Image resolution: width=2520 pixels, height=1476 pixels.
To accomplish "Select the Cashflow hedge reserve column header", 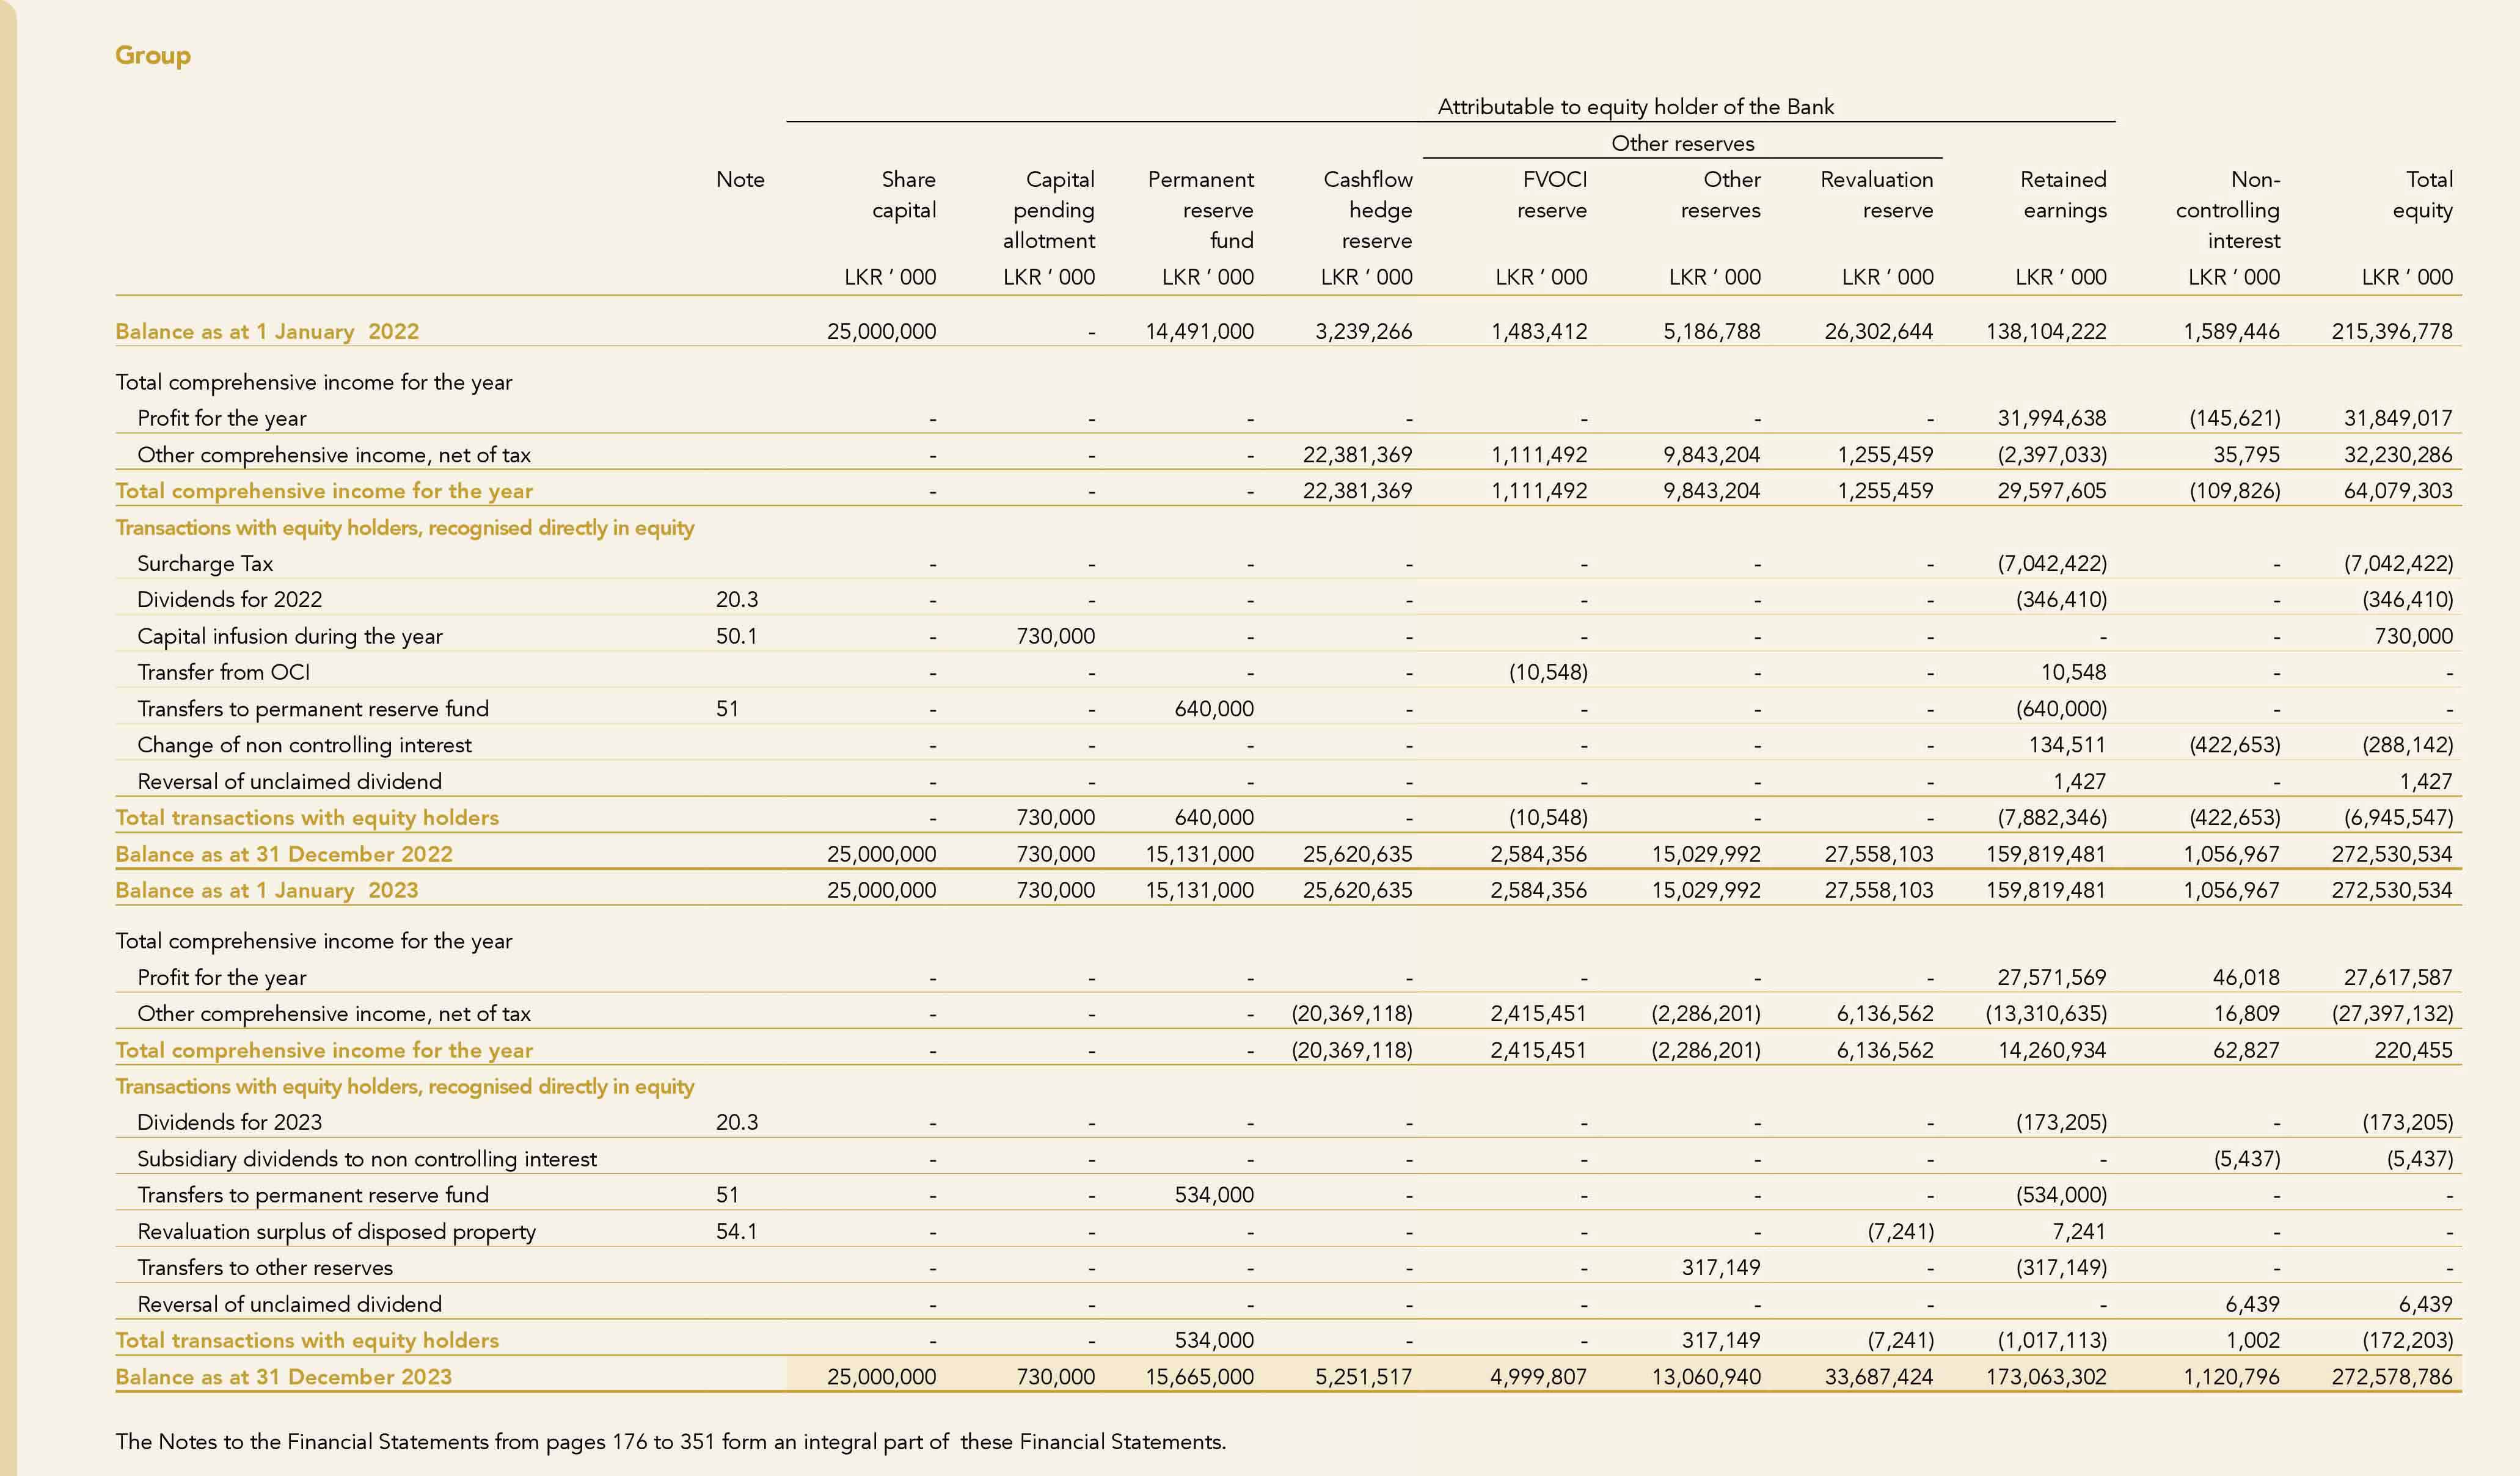I will pos(1368,210).
